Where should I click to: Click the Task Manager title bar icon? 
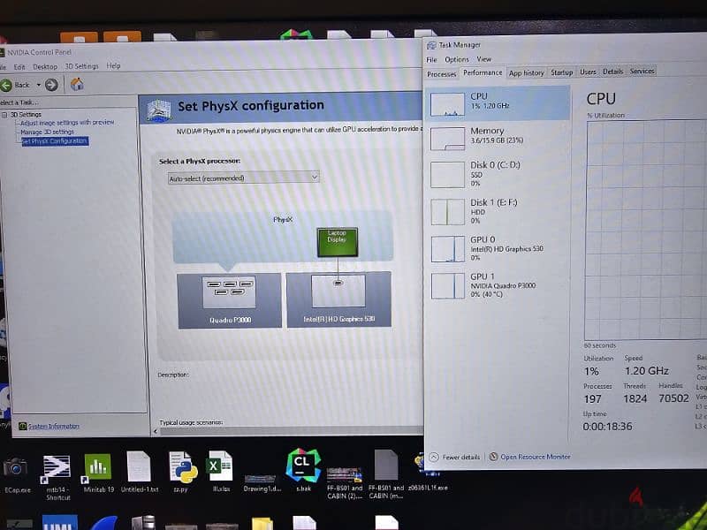[431, 45]
